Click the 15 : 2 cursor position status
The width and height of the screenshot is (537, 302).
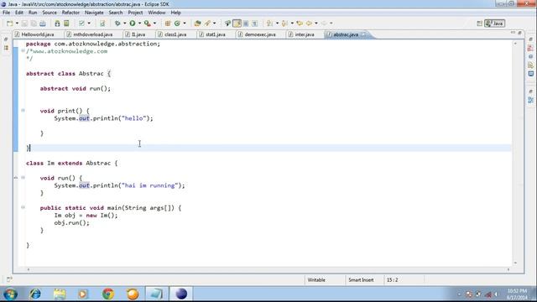[392, 279]
